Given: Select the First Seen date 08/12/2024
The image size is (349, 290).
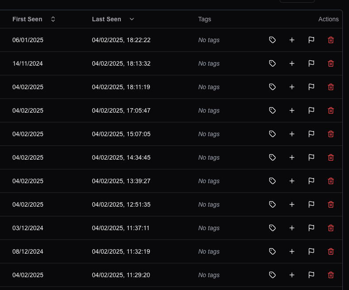Looking at the screenshot, I should [28, 251].
